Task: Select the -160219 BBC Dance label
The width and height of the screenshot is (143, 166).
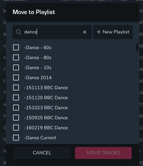Action: tap(46, 128)
